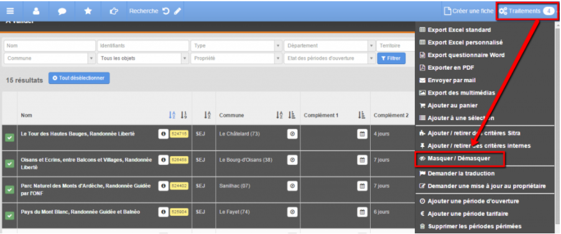Open info for Parc Naturel des Monts d'Ardèche
This screenshot has height=234, width=561.
click(164, 186)
